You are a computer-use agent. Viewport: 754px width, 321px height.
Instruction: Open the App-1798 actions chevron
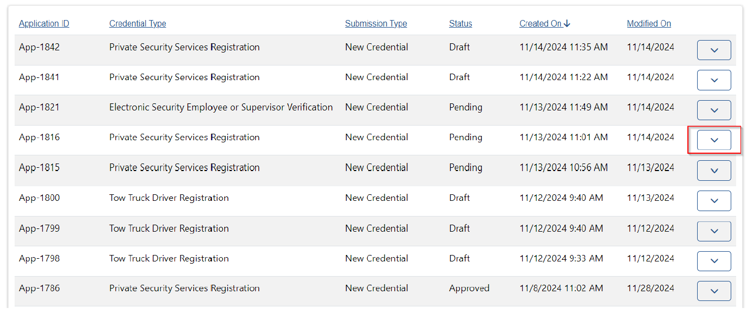tap(713, 261)
